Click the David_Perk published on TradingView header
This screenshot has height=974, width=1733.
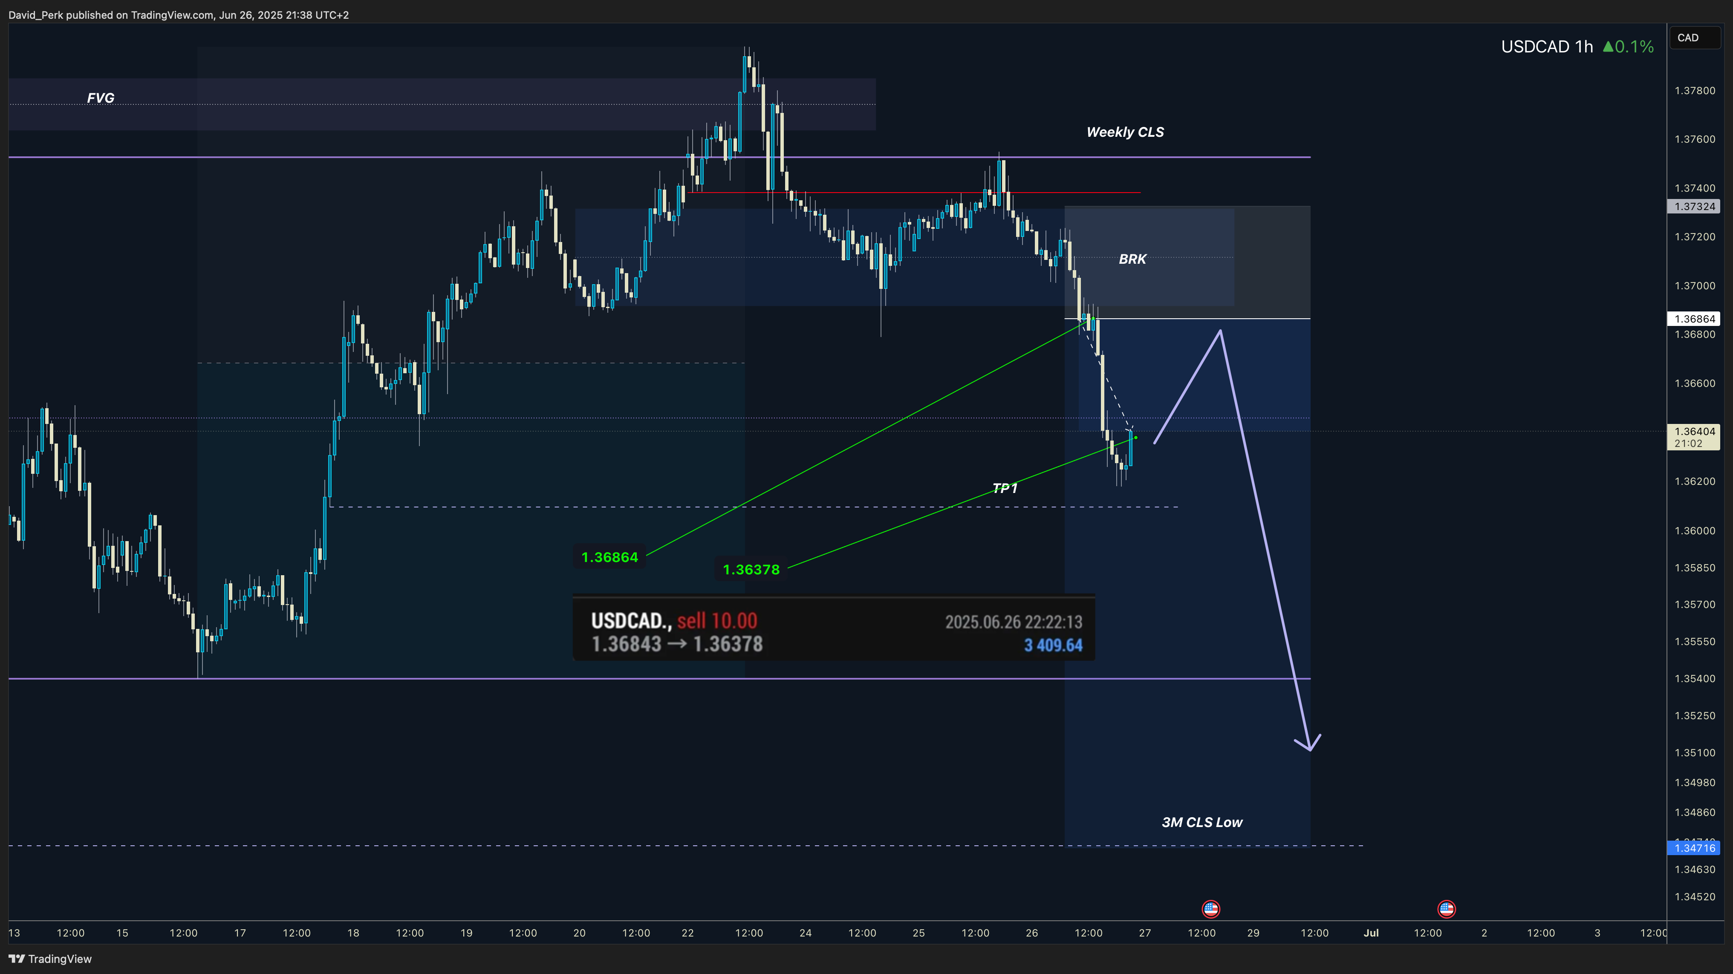click(178, 15)
